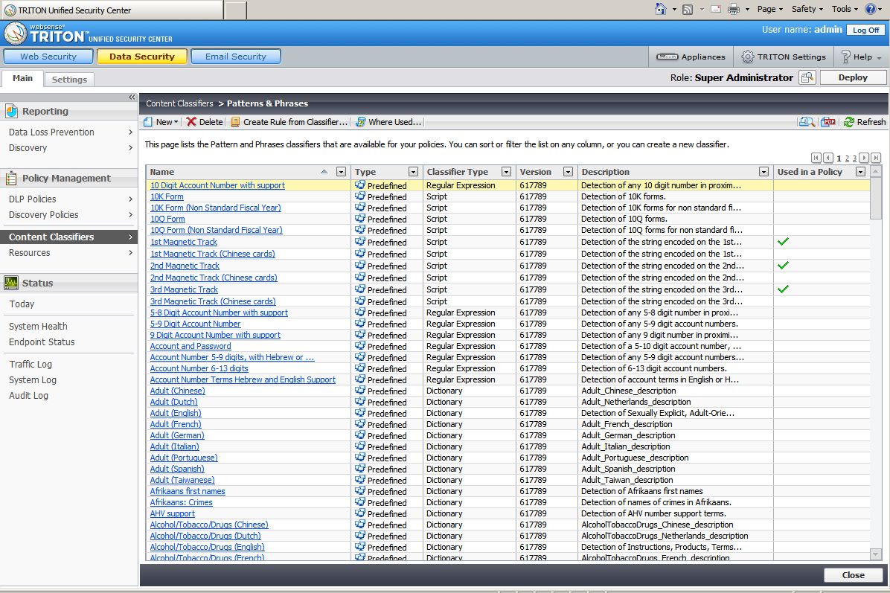The image size is (890, 593).
Task: Click the red X Delete icon
Action: pyautogui.click(x=191, y=122)
